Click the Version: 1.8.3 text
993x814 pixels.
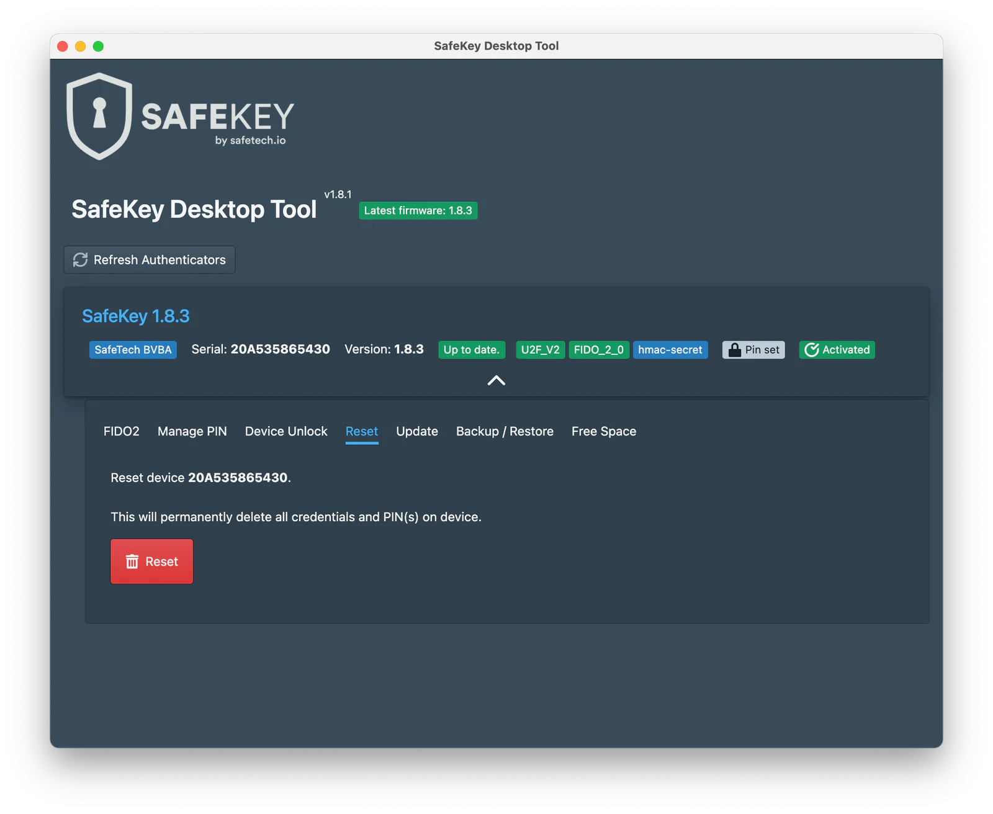[384, 349]
